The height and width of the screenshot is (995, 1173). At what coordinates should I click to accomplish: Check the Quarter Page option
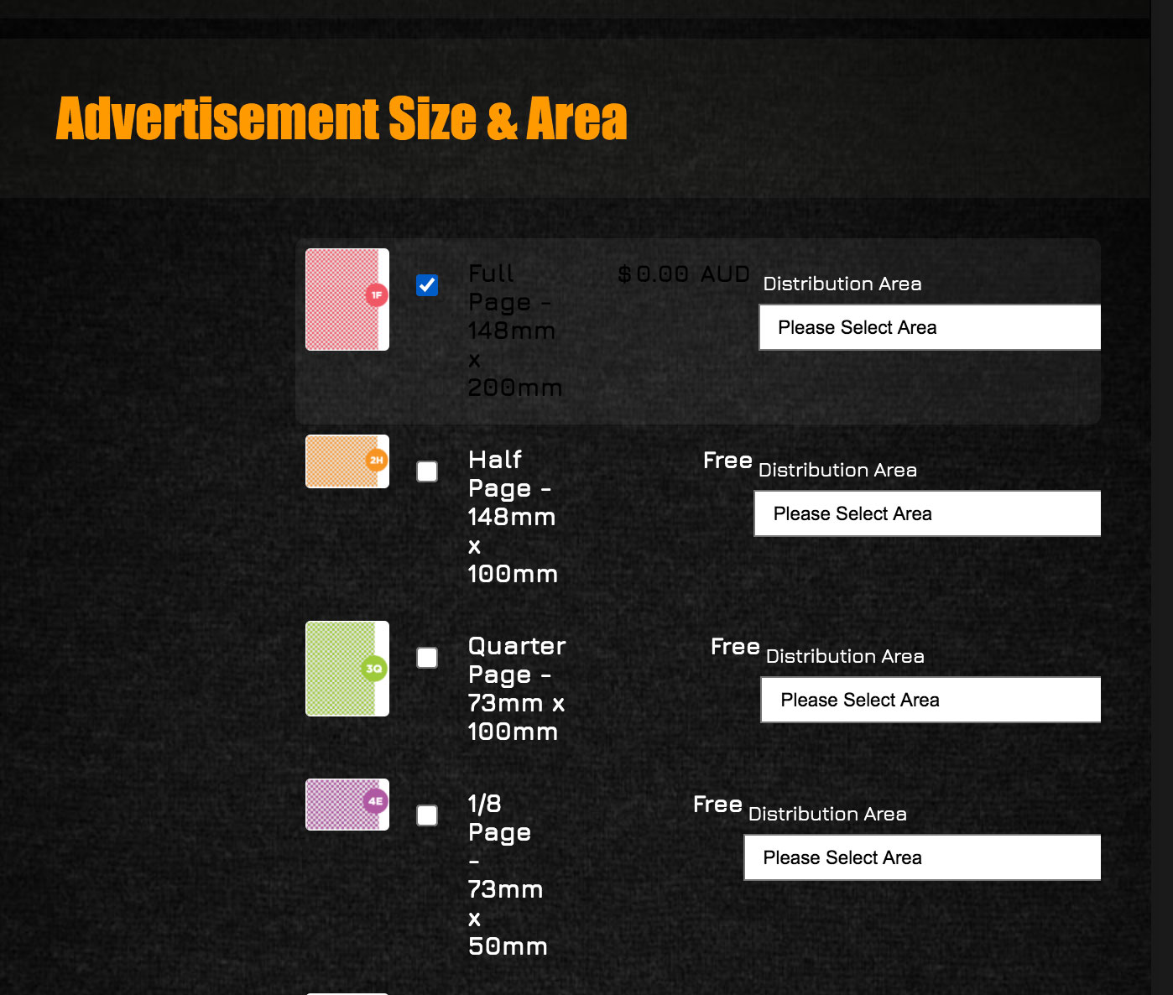tap(427, 658)
